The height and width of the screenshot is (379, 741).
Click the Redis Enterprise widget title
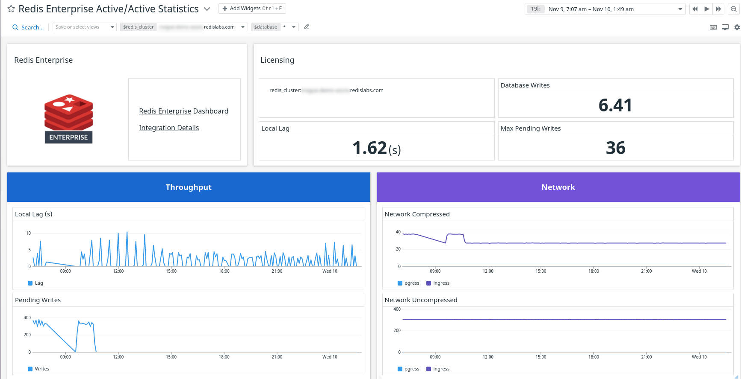(44, 60)
